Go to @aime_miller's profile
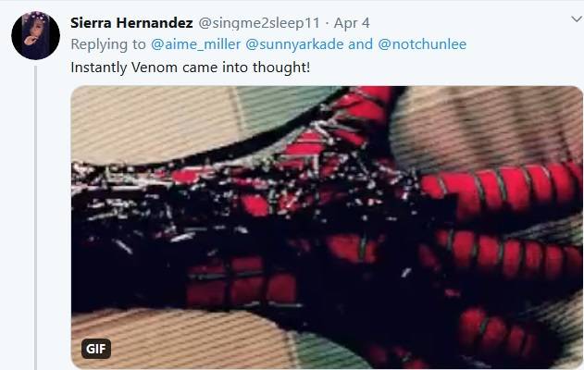 196,44
